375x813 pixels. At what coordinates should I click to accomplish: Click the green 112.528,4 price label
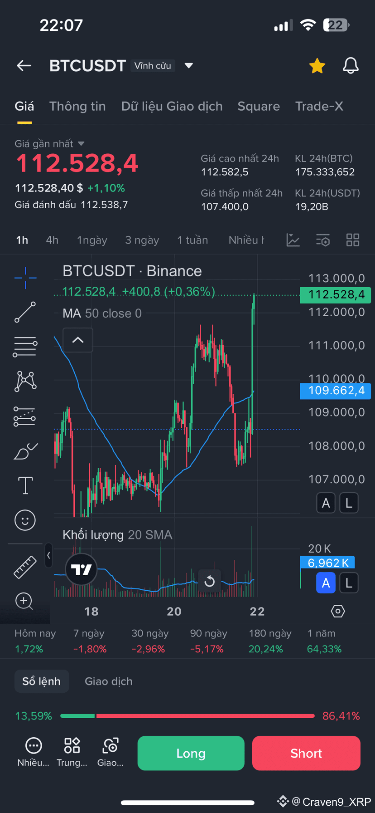(x=336, y=295)
